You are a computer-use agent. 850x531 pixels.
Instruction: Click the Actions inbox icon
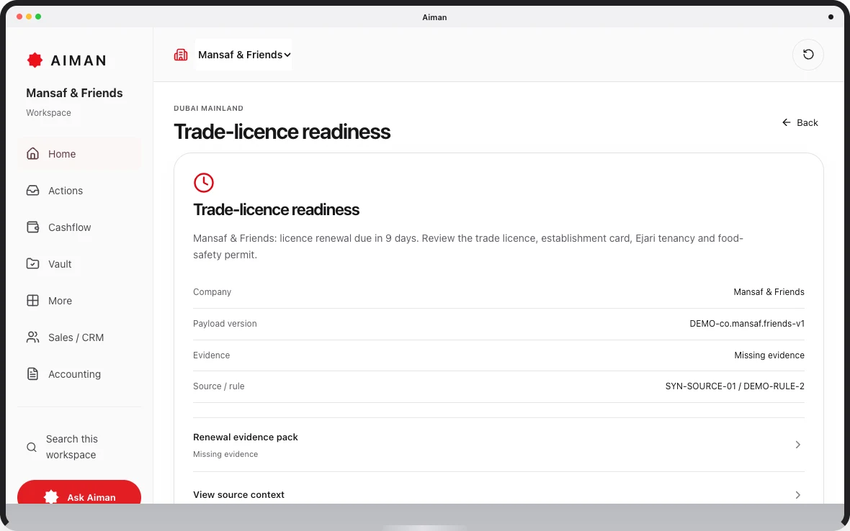(x=32, y=191)
